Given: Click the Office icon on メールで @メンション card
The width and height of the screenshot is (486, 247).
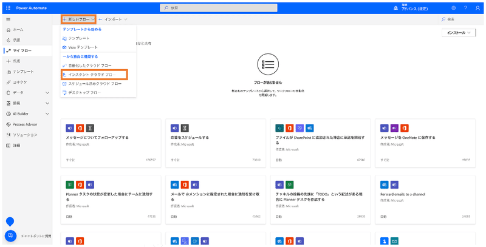Looking at the screenshot, I should click(185, 184).
